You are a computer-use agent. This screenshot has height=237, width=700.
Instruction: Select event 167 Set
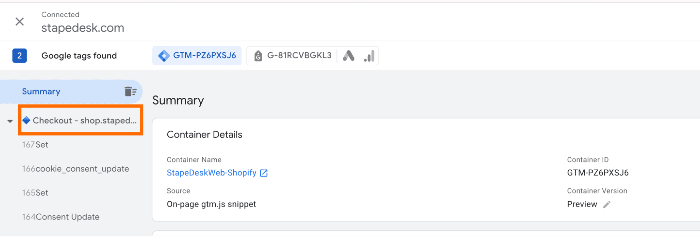(x=35, y=144)
